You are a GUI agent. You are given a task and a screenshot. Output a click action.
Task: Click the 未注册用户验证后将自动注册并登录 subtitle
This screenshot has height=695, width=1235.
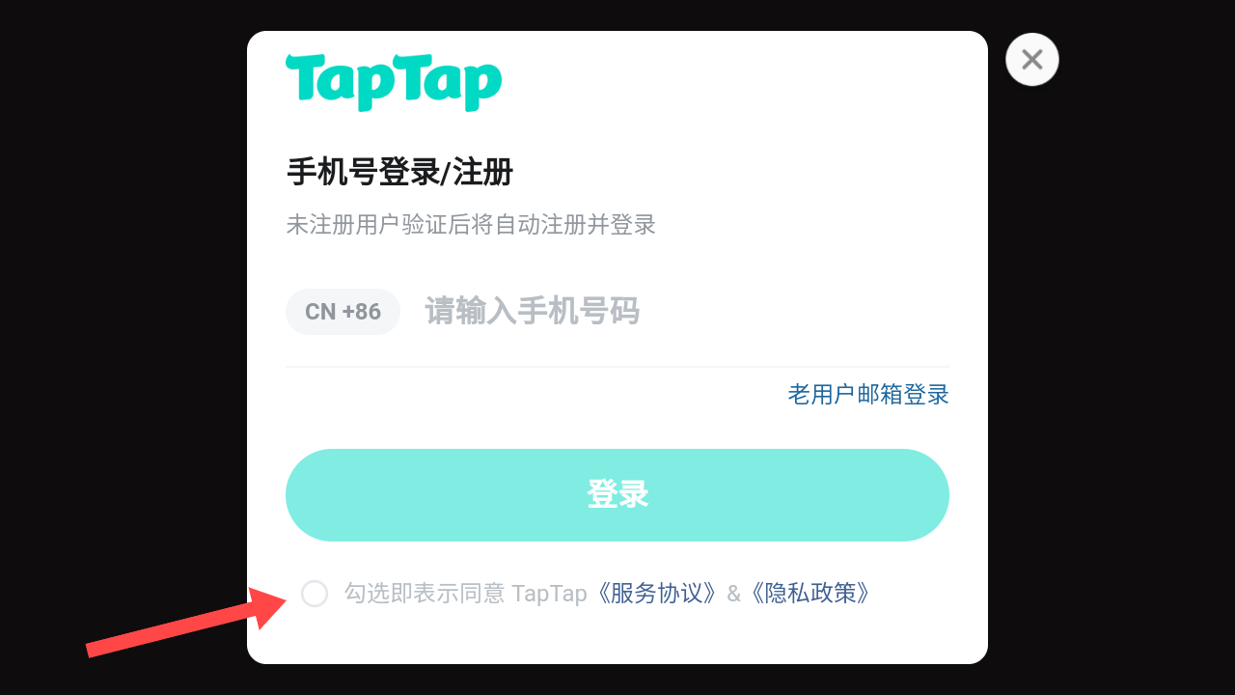click(471, 225)
